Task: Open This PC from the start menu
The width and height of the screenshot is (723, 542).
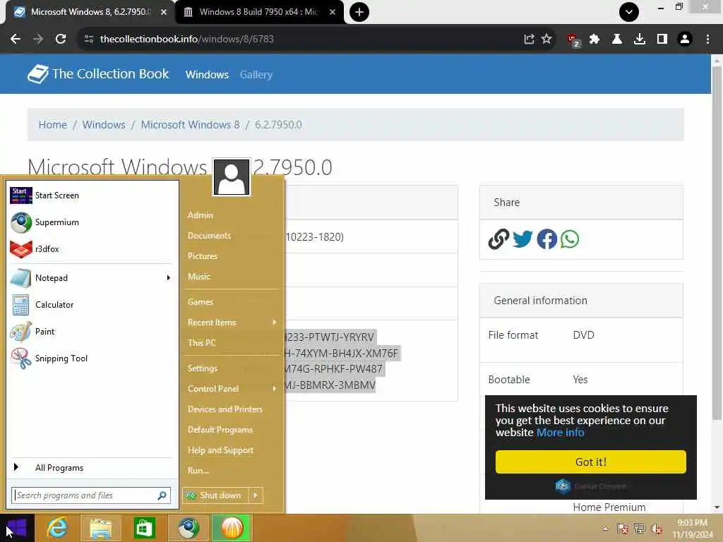Action: [x=201, y=343]
